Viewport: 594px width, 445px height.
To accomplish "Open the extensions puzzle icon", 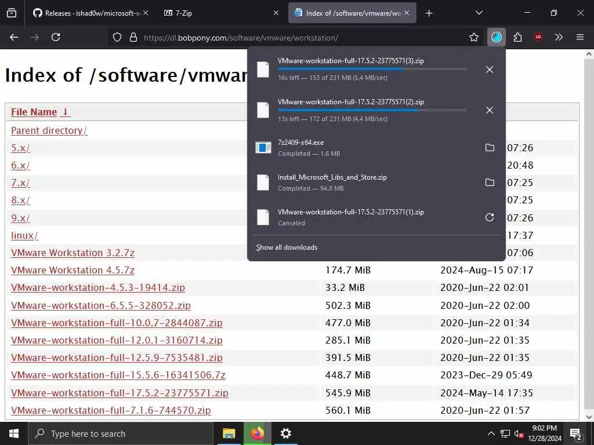I will coord(517,37).
